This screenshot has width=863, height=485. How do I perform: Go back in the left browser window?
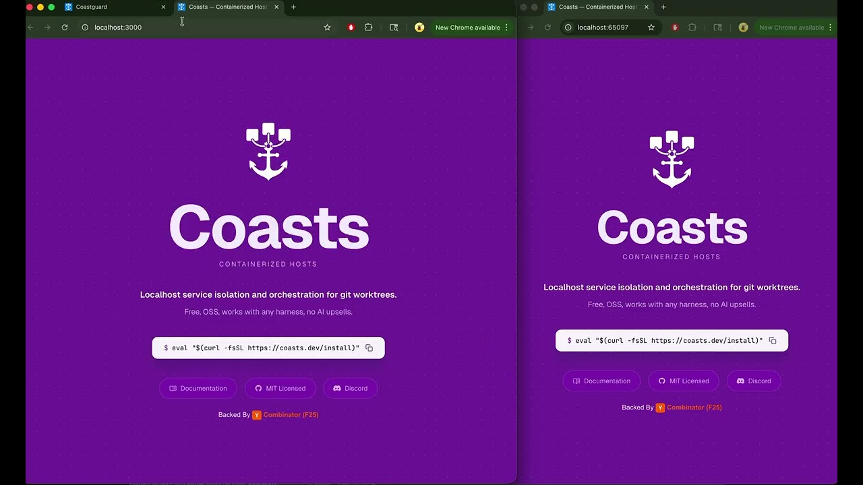tap(30, 28)
